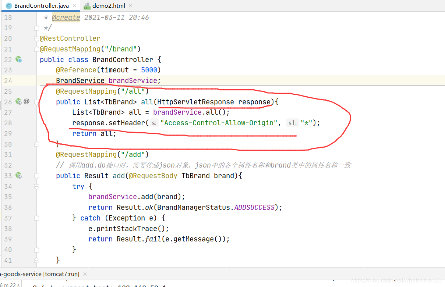Switch to the demo2.html tab
The width and height of the screenshot is (445, 287).
coord(108,6)
